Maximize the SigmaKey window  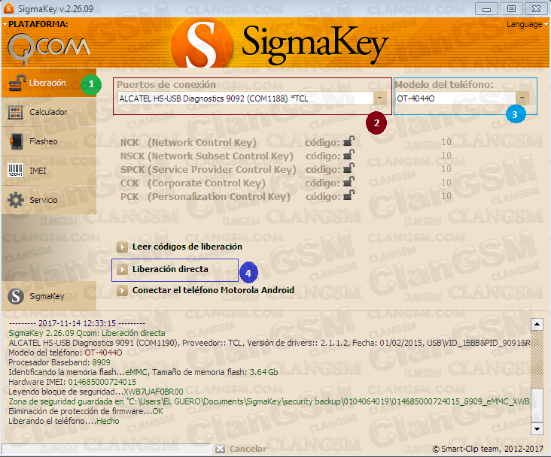[x=511, y=9]
